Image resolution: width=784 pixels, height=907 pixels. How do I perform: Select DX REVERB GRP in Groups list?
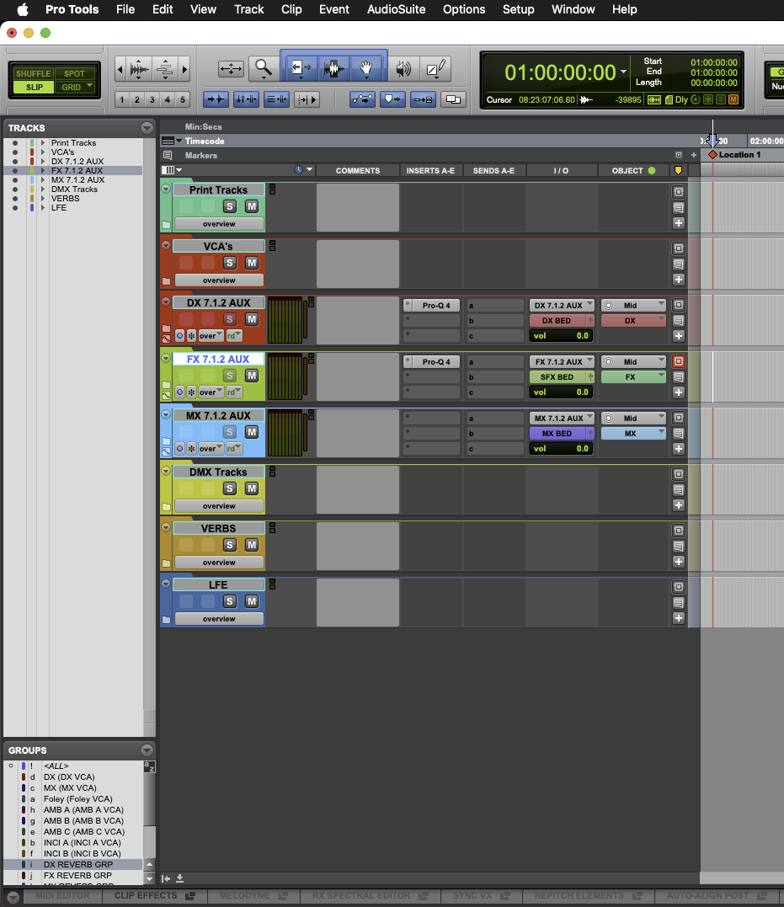[78, 864]
